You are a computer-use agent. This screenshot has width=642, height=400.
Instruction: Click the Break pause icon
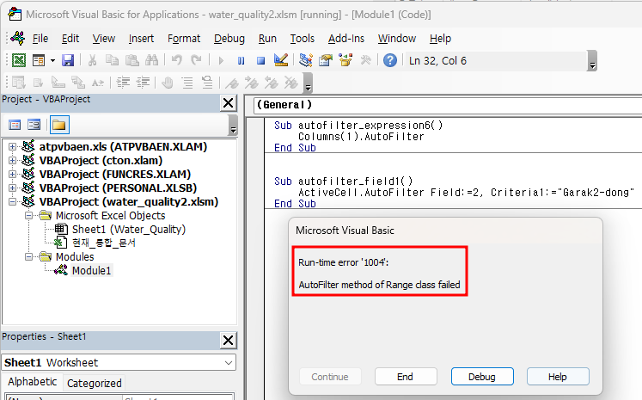point(242,61)
